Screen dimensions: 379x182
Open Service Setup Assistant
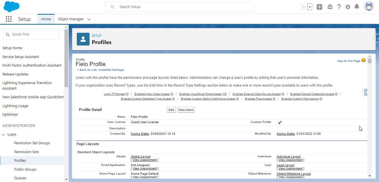pyautogui.click(x=21, y=57)
